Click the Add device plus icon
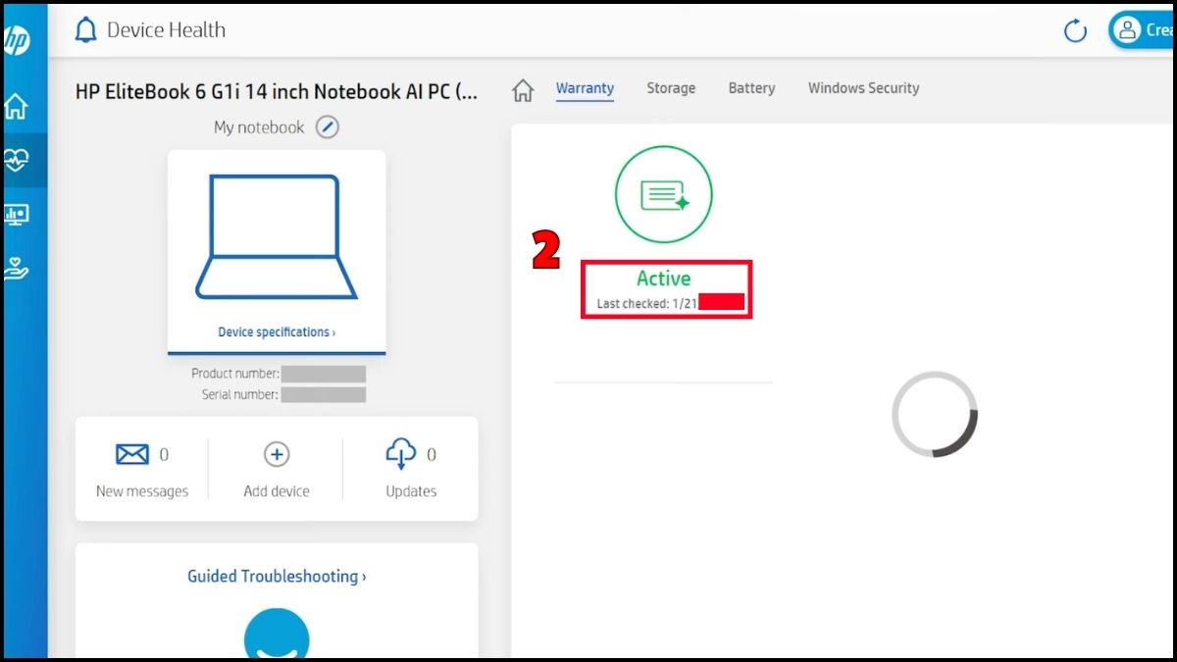Screen dimensions: 1177x662 [277, 454]
